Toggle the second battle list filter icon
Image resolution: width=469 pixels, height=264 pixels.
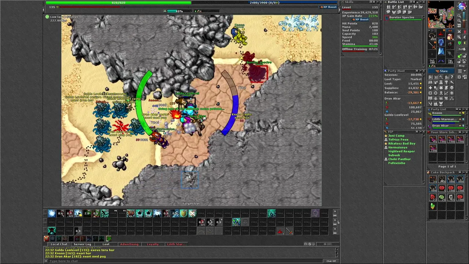point(394,7)
